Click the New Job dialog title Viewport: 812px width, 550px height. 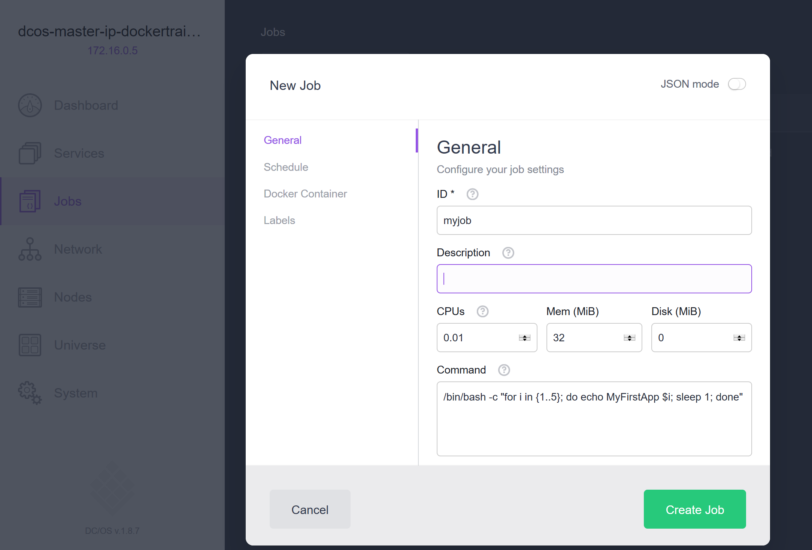point(295,85)
